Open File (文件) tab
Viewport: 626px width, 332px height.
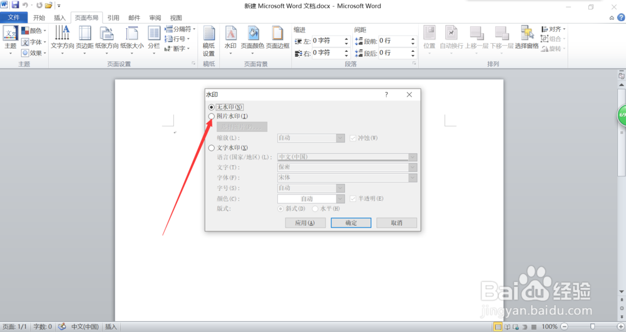pyautogui.click(x=14, y=18)
